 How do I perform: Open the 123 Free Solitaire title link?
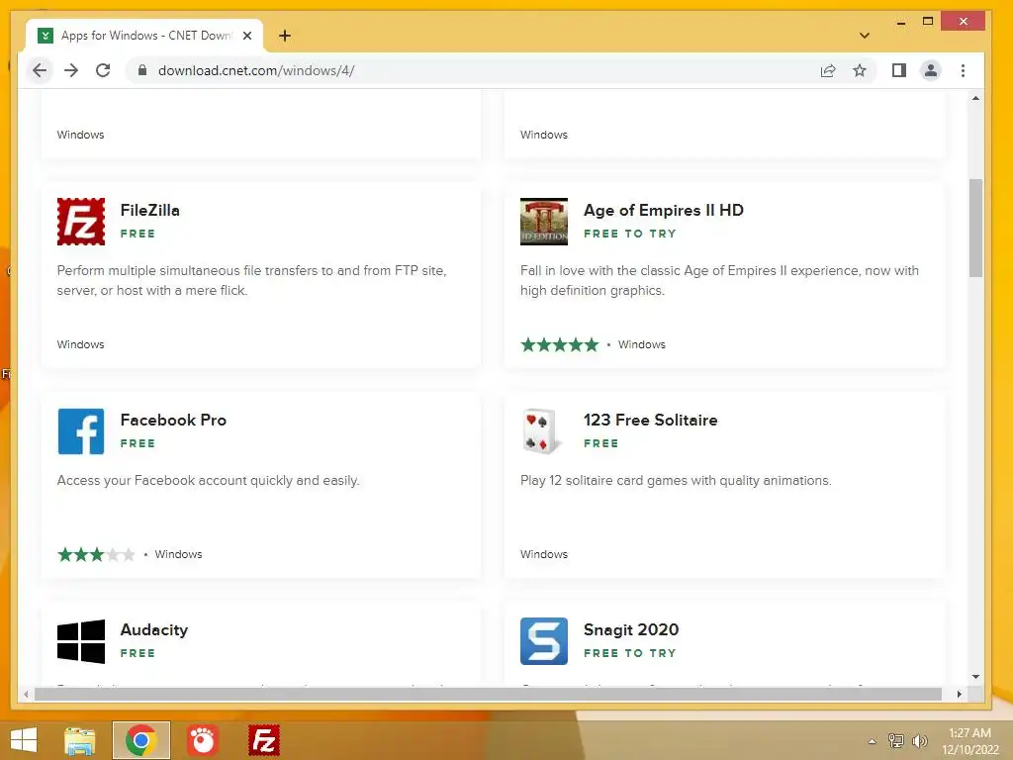pos(651,420)
